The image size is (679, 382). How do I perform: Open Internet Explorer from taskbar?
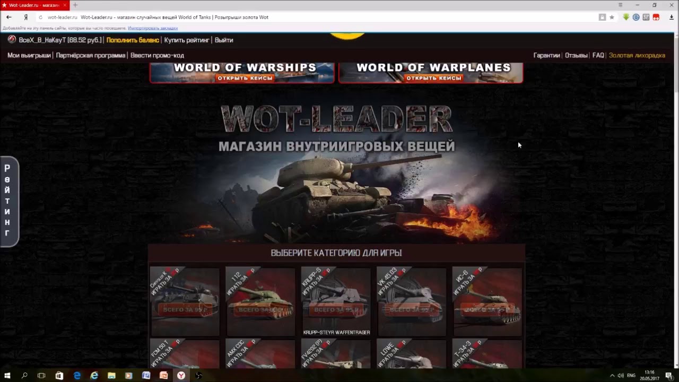tap(94, 375)
